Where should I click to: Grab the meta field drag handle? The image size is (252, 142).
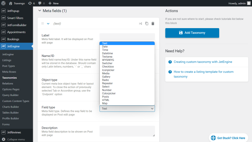click(x=42, y=24)
